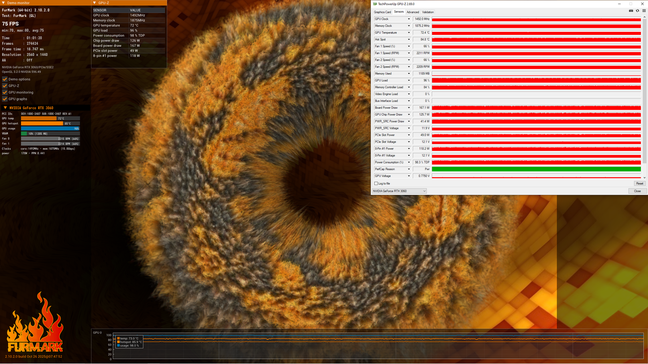
Task: Click the green VRAM usage bar
Action: click(24, 133)
